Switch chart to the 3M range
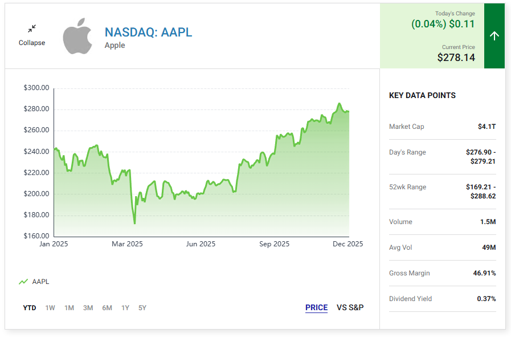Viewport: 511px width, 337px height. 88,308
